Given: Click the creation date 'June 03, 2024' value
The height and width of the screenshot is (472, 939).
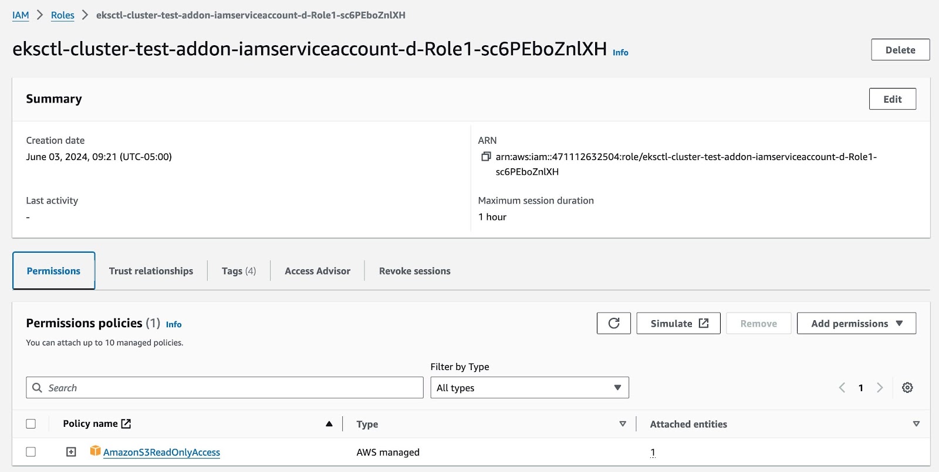Looking at the screenshot, I should [x=99, y=157].
